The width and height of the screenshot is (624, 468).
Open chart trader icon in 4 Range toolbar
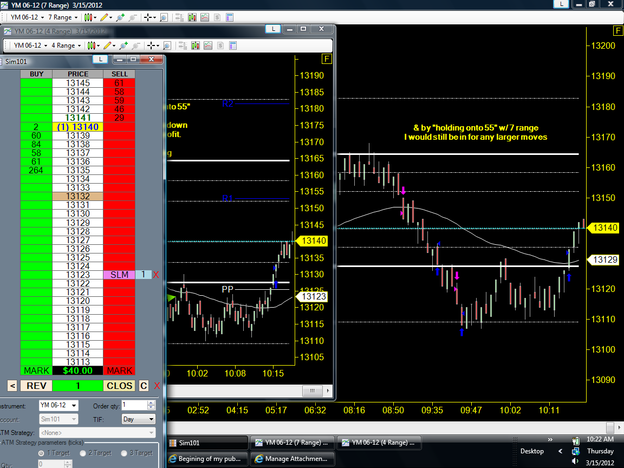point(183,45)
